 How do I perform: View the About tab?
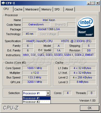tap(69, 9)
